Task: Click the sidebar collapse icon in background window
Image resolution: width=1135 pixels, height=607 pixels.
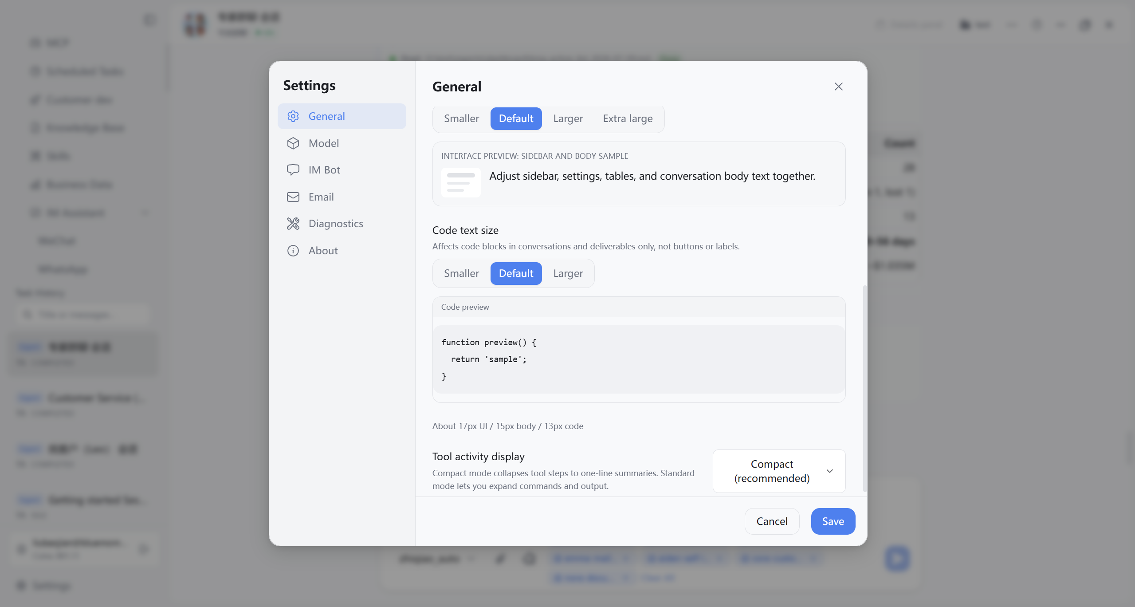Action: [149, 20]
